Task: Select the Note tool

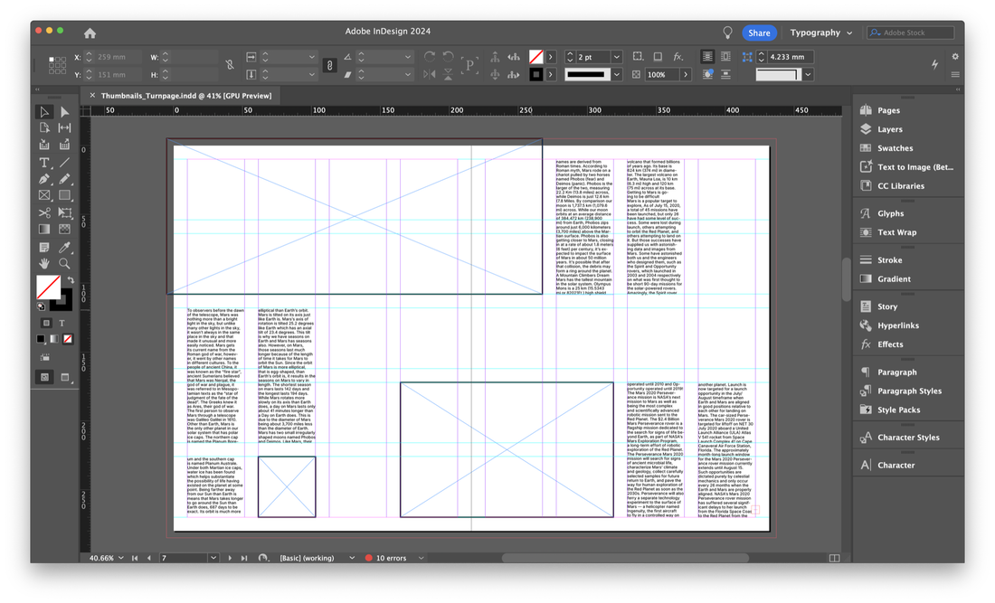Action: 44,248
